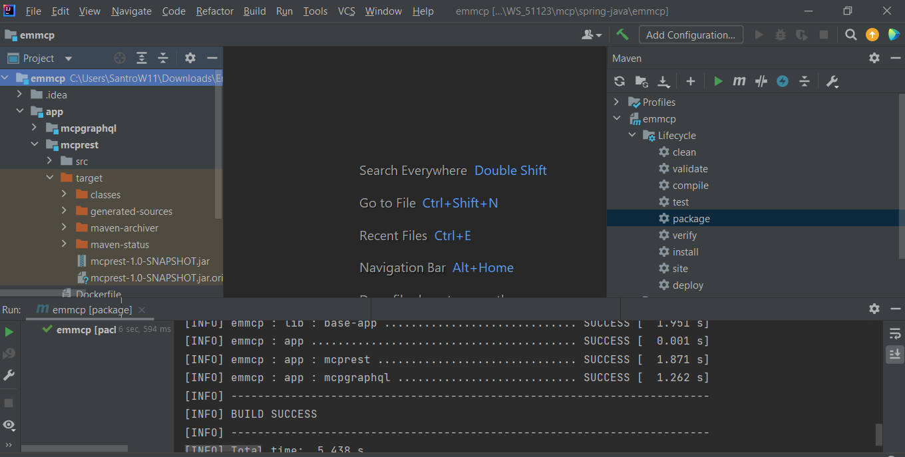This screenshot has height=457, width=905.
Task: Click the console output scrollbar thumb
Action: (x=879, y=434)
